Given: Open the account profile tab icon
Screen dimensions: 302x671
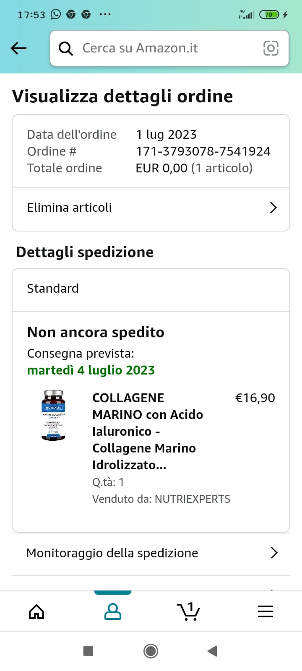Looking at the screenshot, I should [112, 611].
